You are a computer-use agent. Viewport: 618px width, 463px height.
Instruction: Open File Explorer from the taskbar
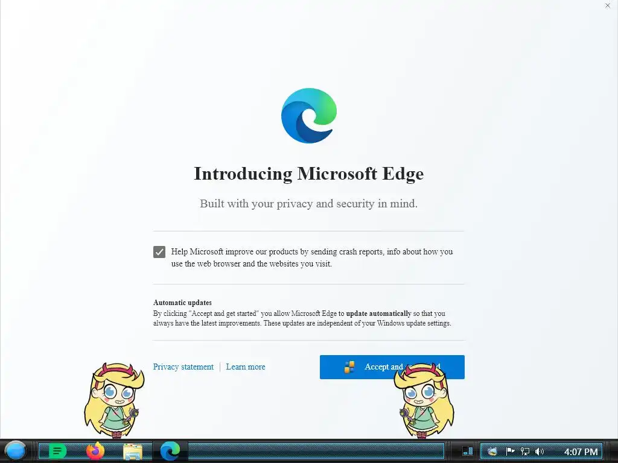[133, 452]
